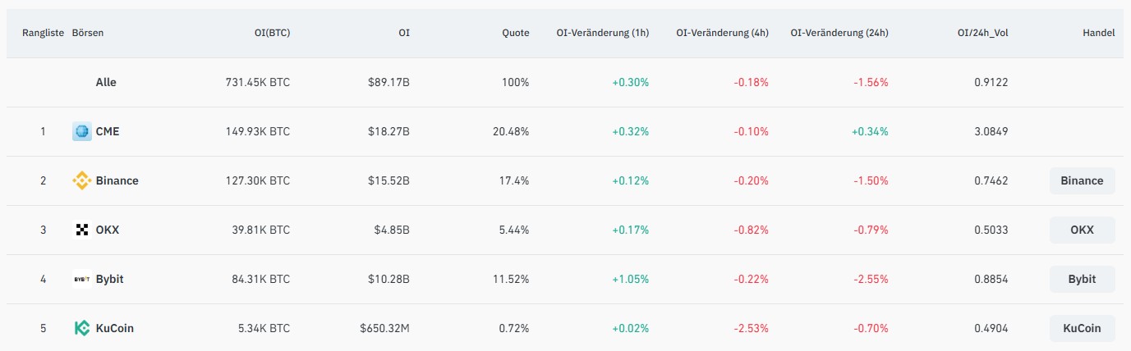Sort by OI-Veränderung (4h) column
The image size is (1131, 351).
coord(722,33)
